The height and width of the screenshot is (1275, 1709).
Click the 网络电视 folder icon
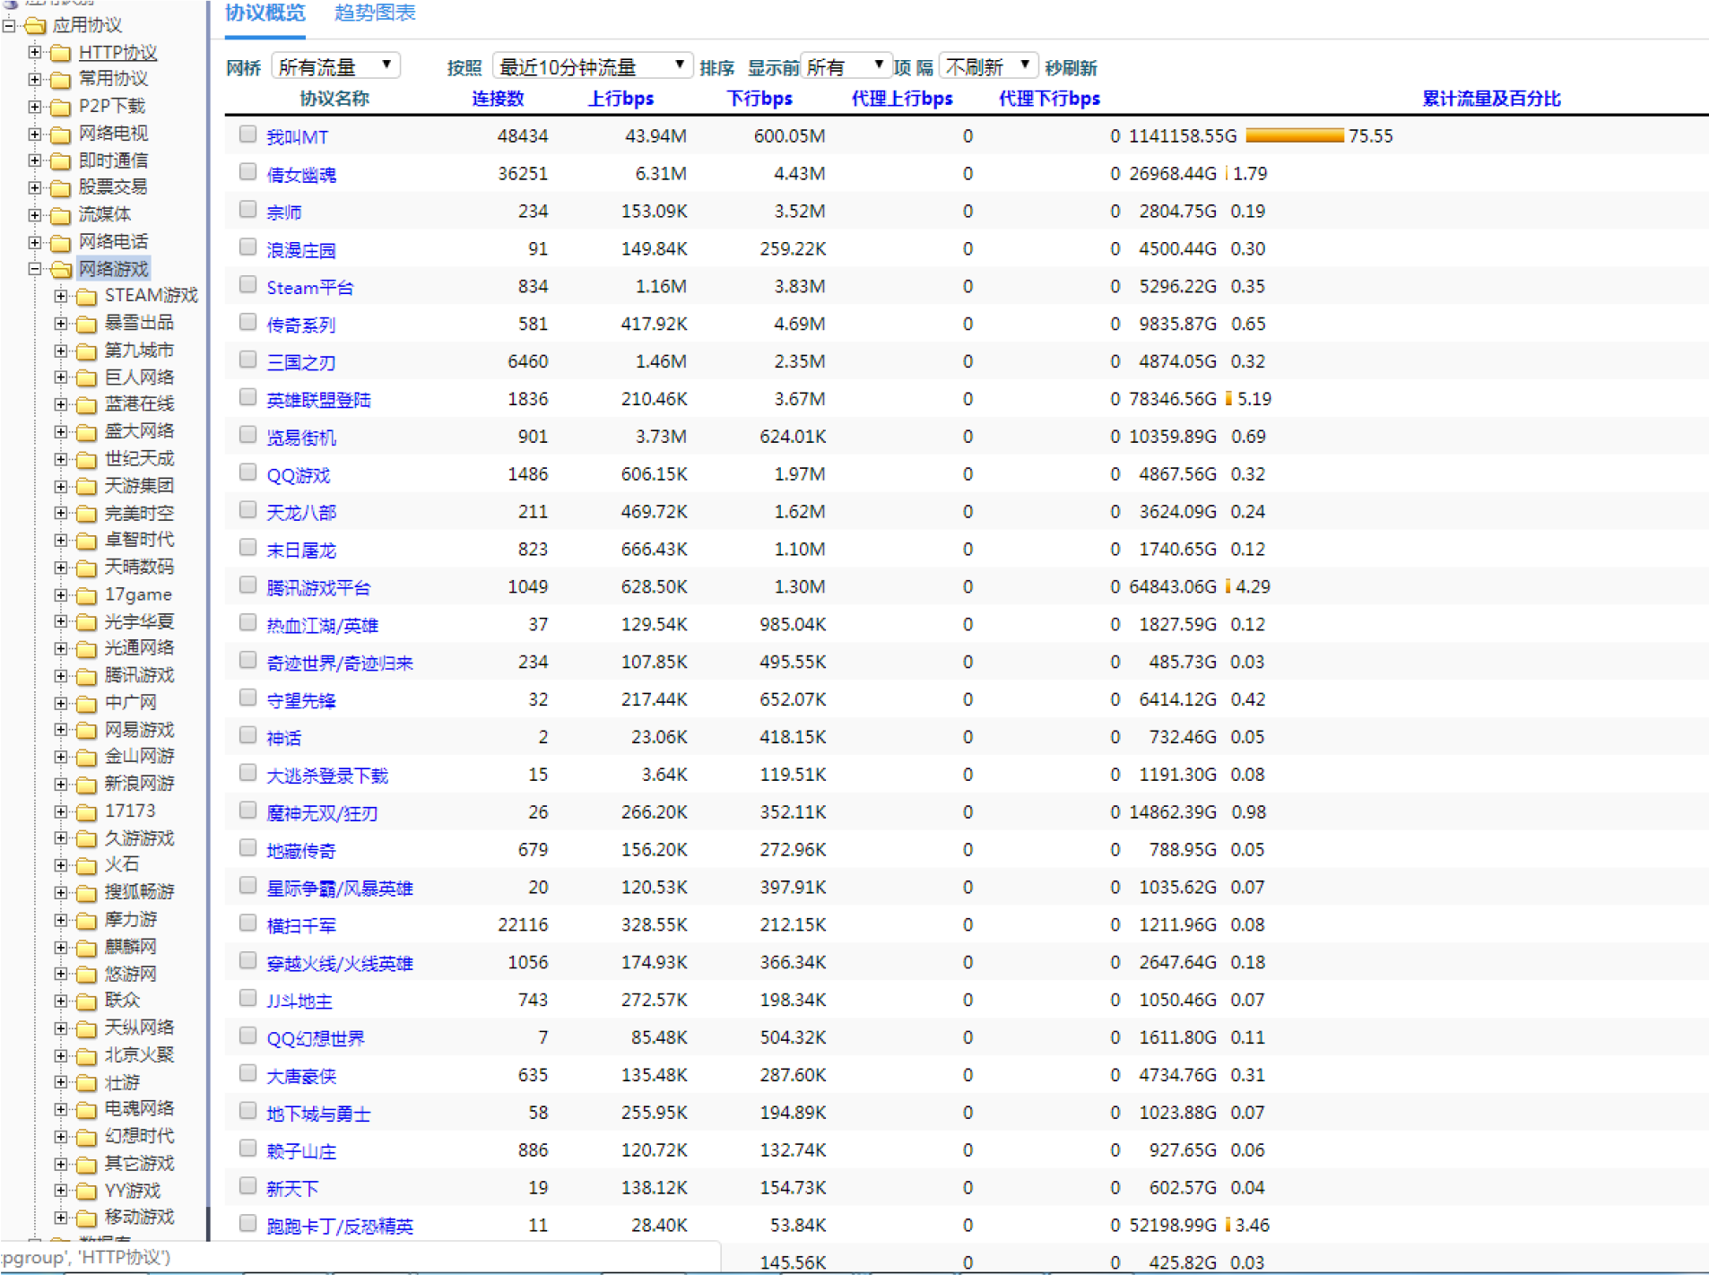tap(60, 134)
